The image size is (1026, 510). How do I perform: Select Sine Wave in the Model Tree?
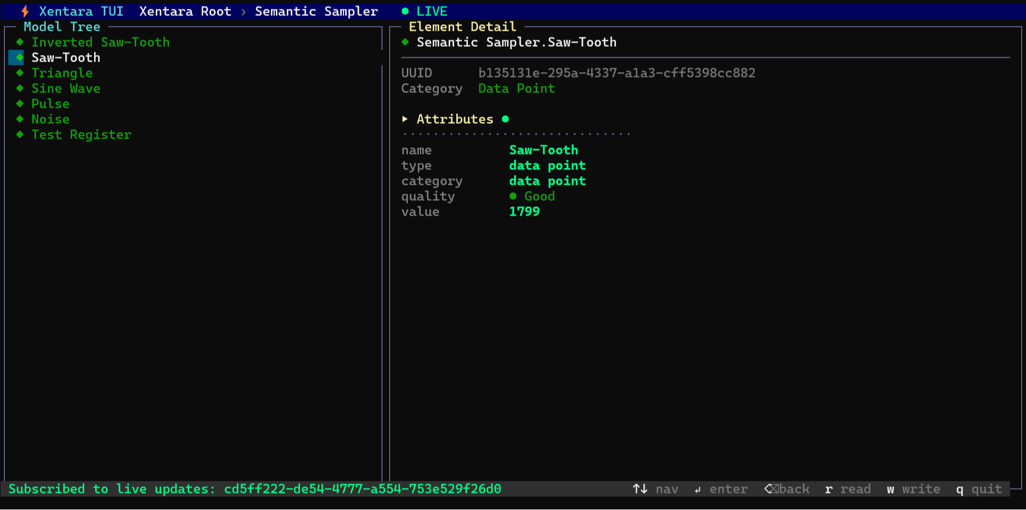point(66,88)
